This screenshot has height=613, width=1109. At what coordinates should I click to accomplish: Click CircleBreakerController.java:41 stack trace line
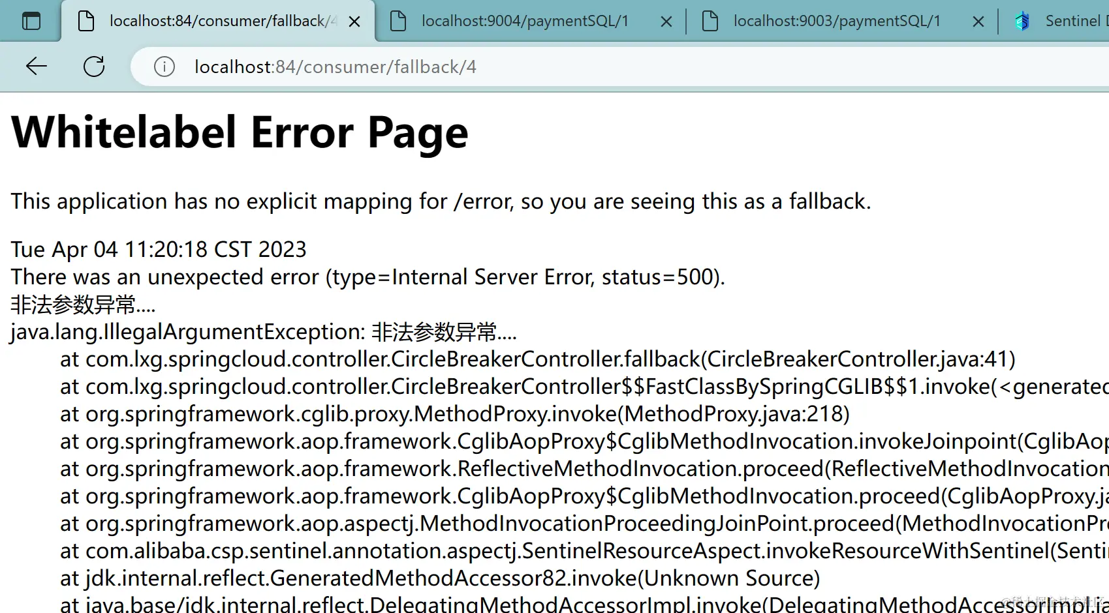[538, 359]
